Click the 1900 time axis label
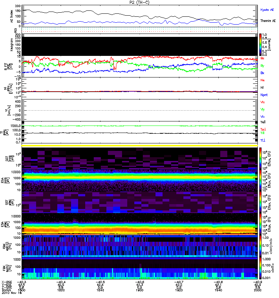Viewport: 279px width, 298px height. click(x=139, y=290)
